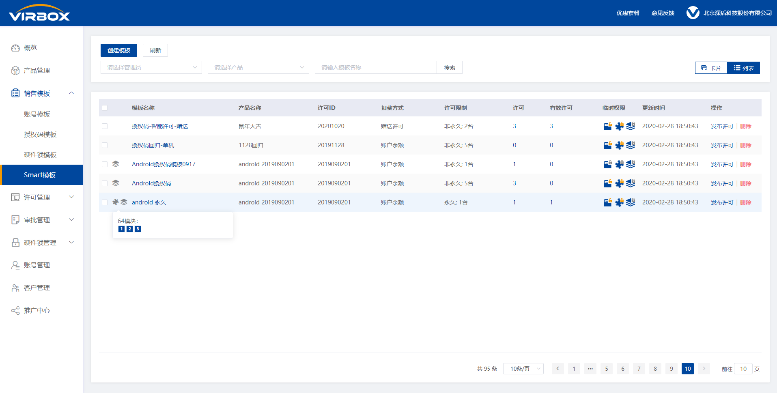Check the android 永久 row checkbox
This screenshot has width=777, height=393.
105,202
